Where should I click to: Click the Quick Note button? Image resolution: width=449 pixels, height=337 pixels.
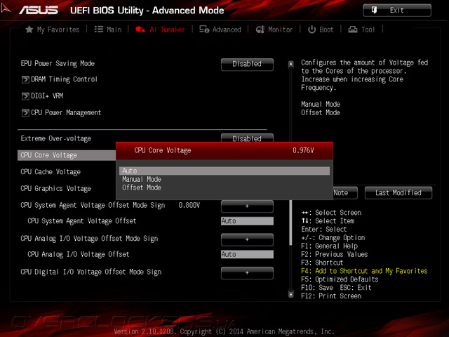click(x=345, y=193)
